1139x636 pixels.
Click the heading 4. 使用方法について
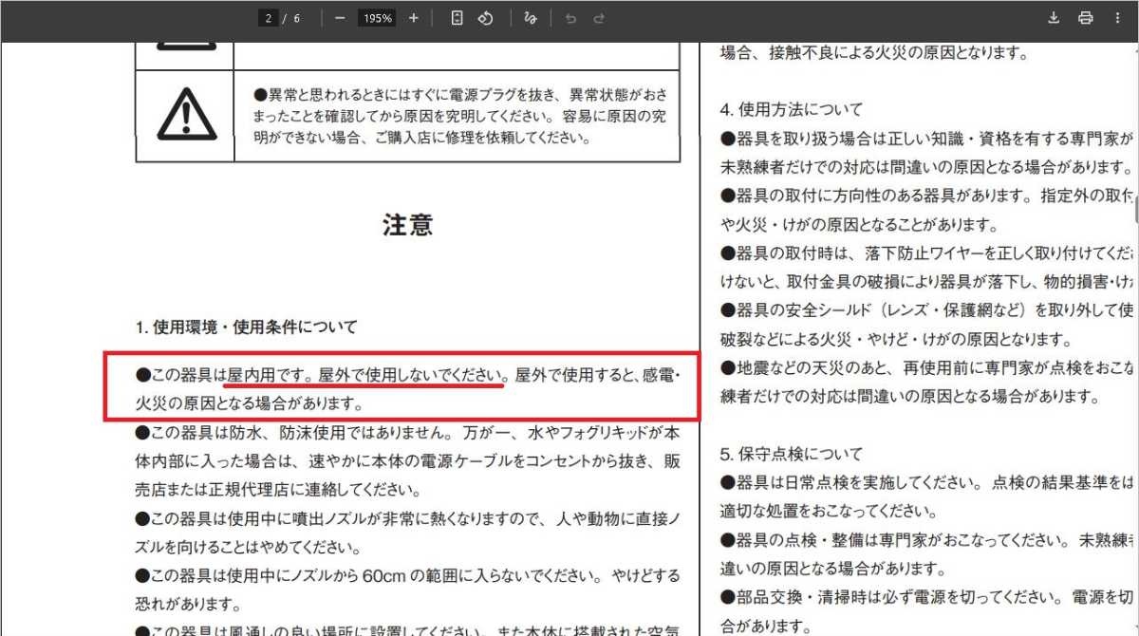[x=792, y=109]
